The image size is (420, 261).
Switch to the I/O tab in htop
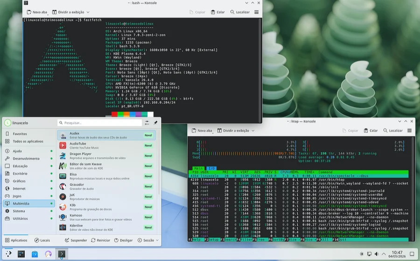(211, 168)
